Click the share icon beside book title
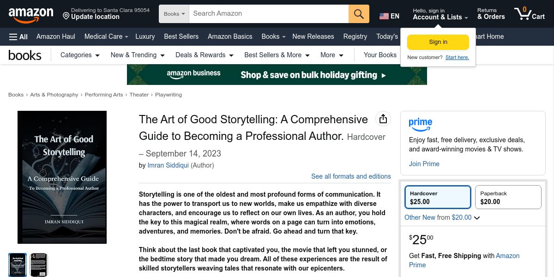Image resolution: width=554 pixels, height=277 pixels. click(383, 119)
